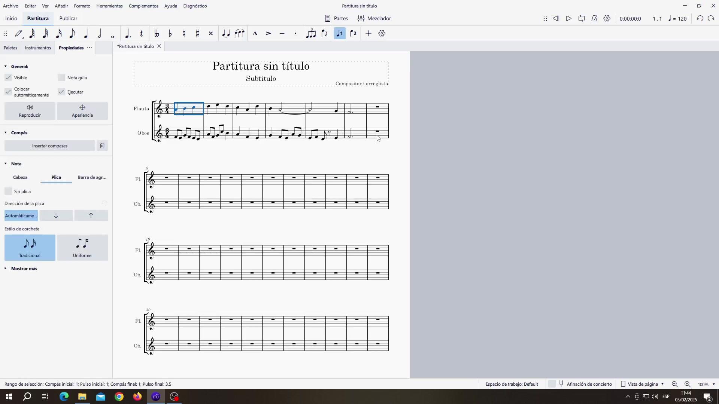Select the quarter note duration icon

86,34
